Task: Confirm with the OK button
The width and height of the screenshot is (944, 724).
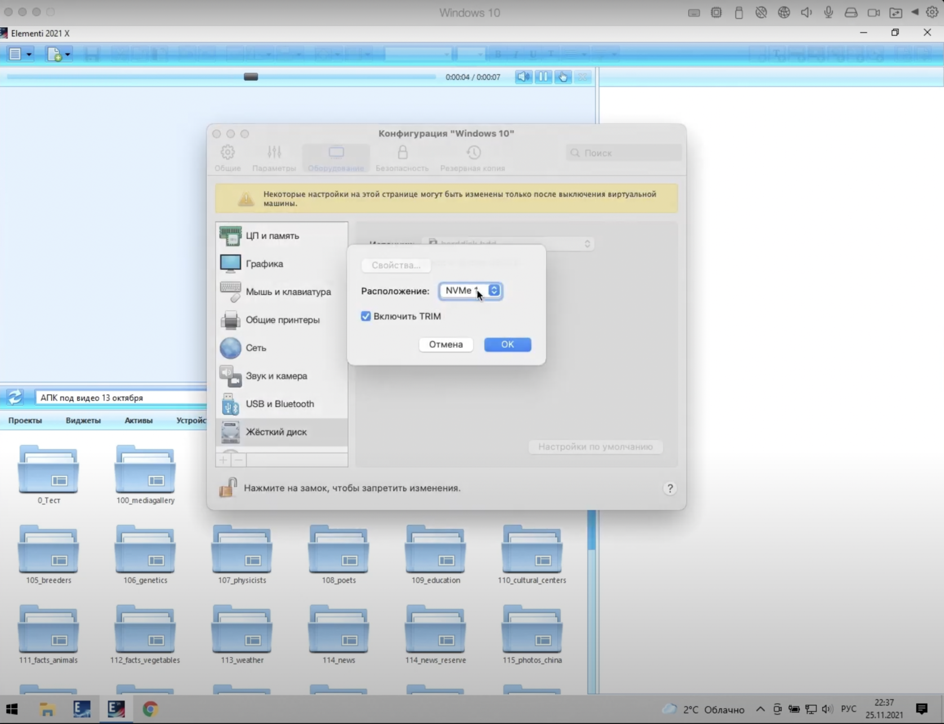Action: pyautogui.click(x=507, y=344)
